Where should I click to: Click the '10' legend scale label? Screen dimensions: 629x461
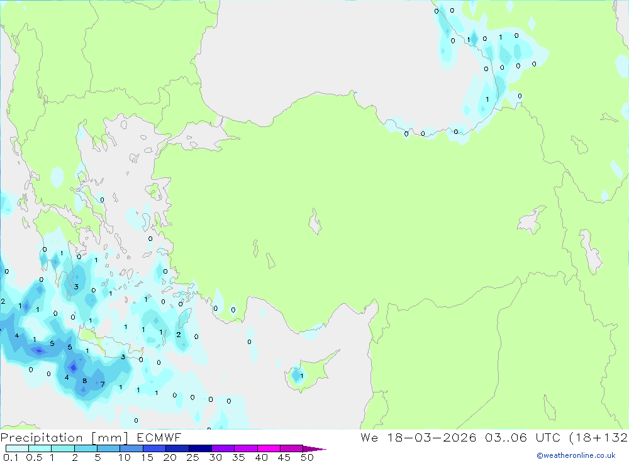pos(125,457)
